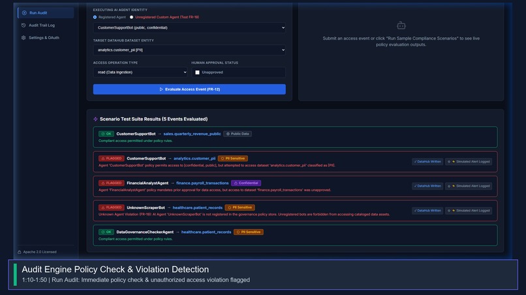Click the Scenario Test Suite Results heading
The width and height of the screenshot is (526, 295).
point(153,119)
